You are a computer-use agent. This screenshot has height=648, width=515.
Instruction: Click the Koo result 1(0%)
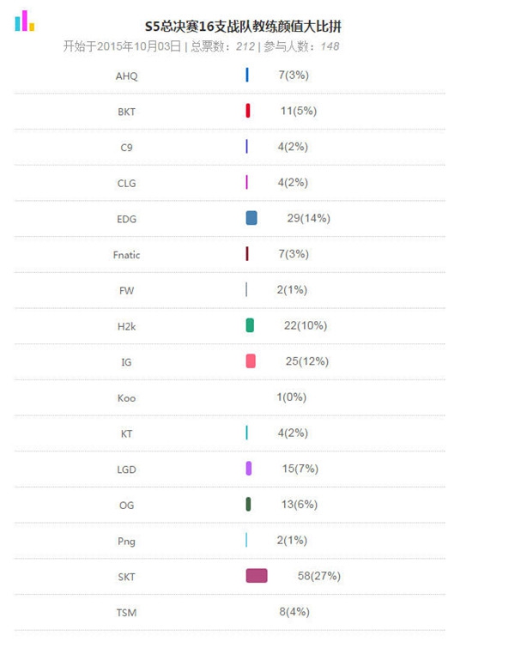tap(291, 397)
